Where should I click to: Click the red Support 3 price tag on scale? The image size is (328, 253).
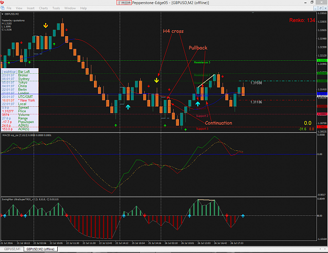click(322, 127)
